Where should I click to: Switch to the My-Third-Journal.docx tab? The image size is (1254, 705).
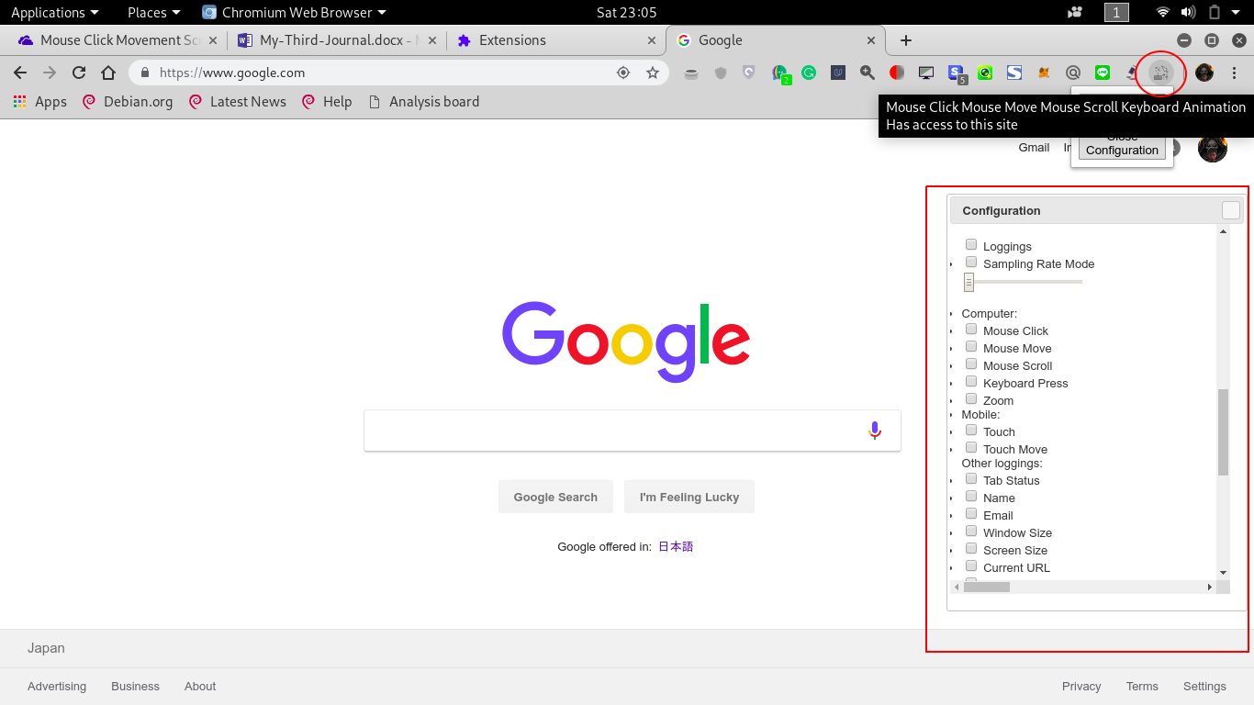[x=333, y=40]
